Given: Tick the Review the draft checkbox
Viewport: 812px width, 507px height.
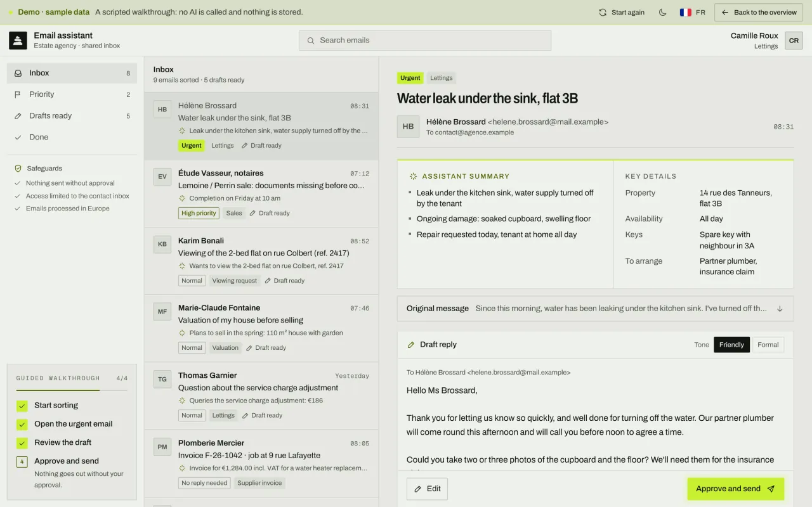Looking at the screenshot, I should (22, 443).
